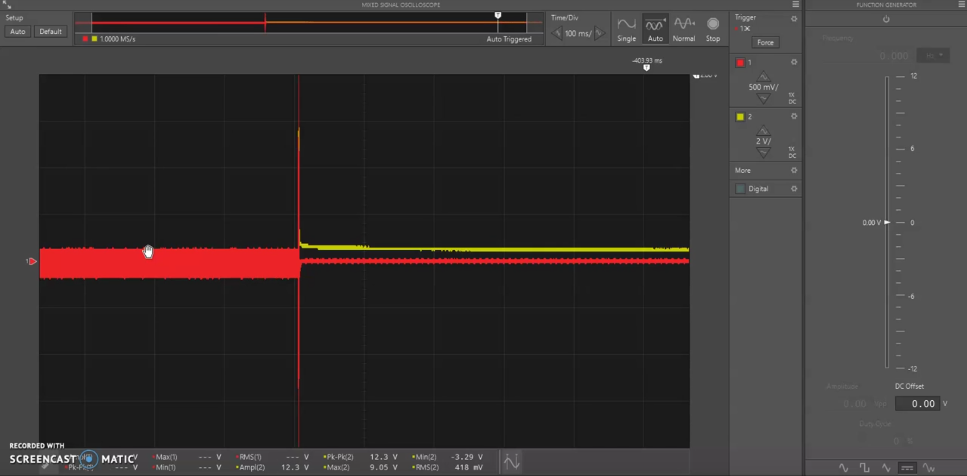Open the Function Generator hamburger menu
Image resolution: width=967 pixels, height=476 pixels.
[x=961, y=4]
